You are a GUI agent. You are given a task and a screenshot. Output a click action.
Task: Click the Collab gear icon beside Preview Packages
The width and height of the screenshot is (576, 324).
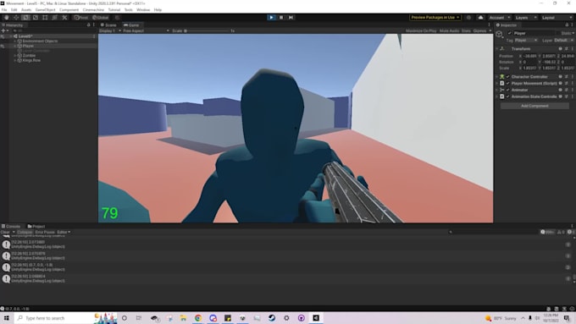[468, 18]
